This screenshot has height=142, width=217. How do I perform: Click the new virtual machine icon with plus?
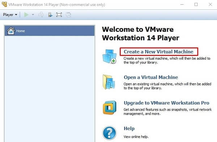[x=110, y=56]
